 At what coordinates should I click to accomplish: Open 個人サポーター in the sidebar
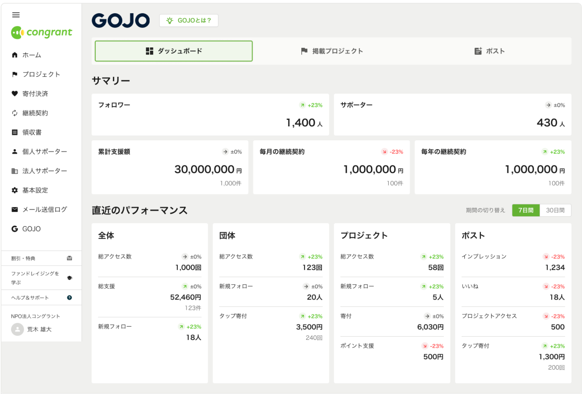(45, 151)
